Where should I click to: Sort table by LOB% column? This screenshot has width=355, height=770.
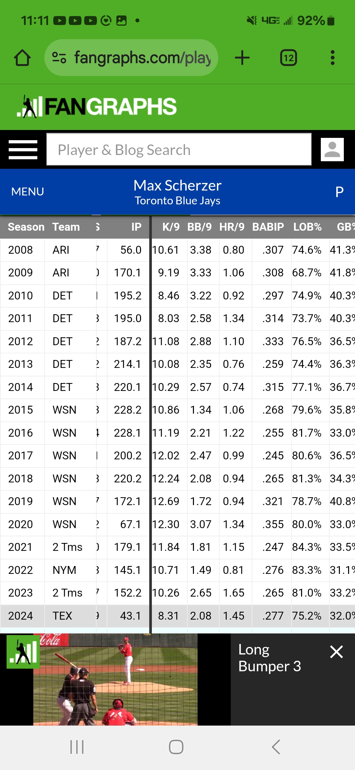point(307,227)
